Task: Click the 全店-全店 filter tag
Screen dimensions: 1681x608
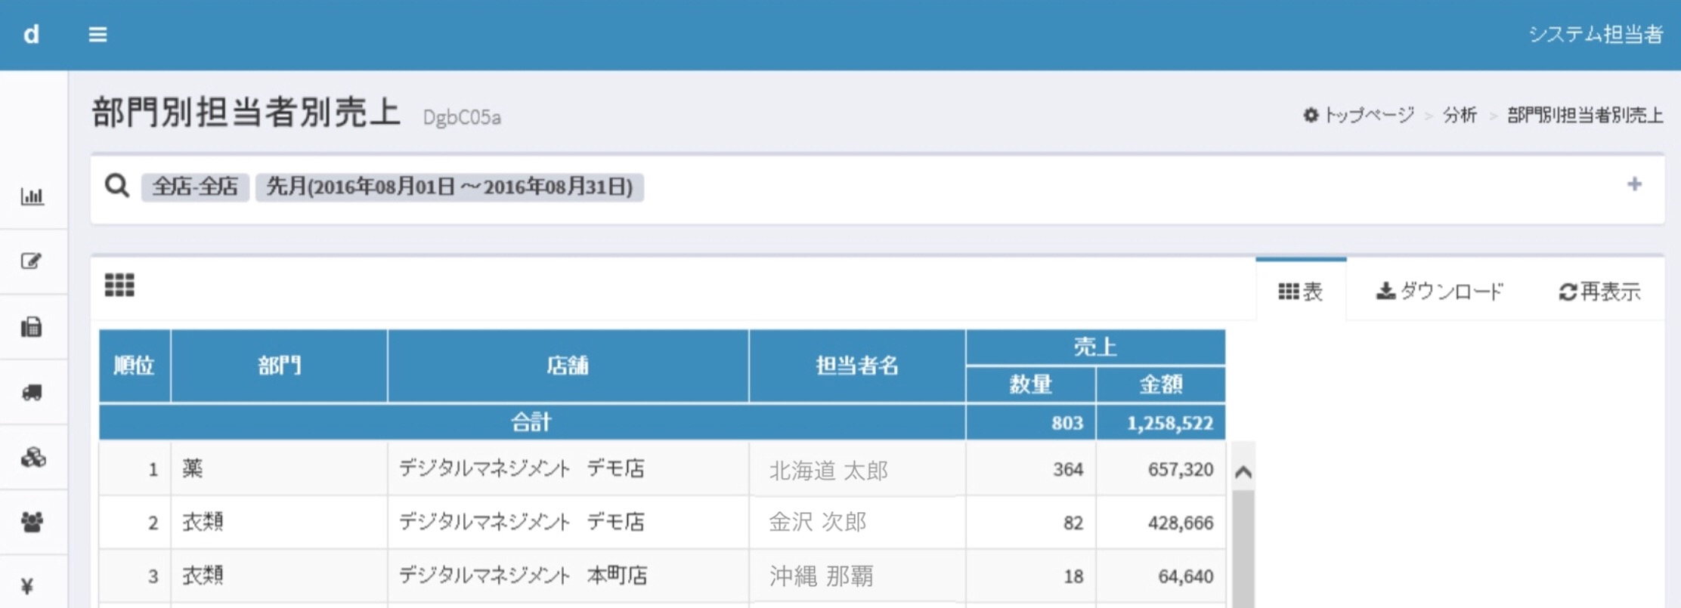Action: (x=195, y=187)
